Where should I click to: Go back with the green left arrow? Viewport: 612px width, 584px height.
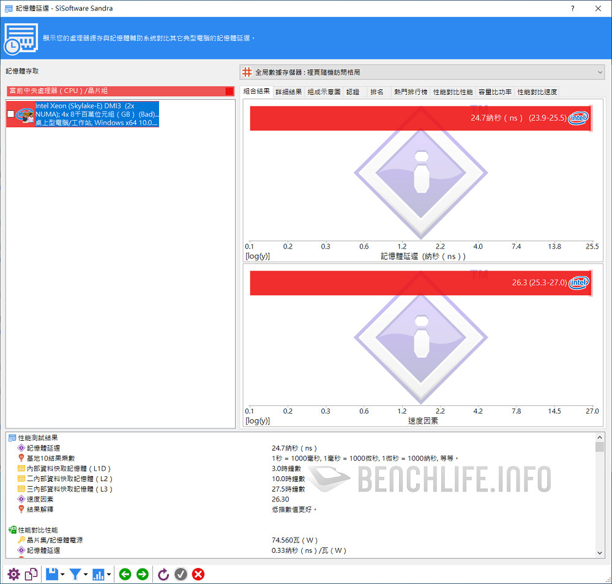tap(125, 574)
